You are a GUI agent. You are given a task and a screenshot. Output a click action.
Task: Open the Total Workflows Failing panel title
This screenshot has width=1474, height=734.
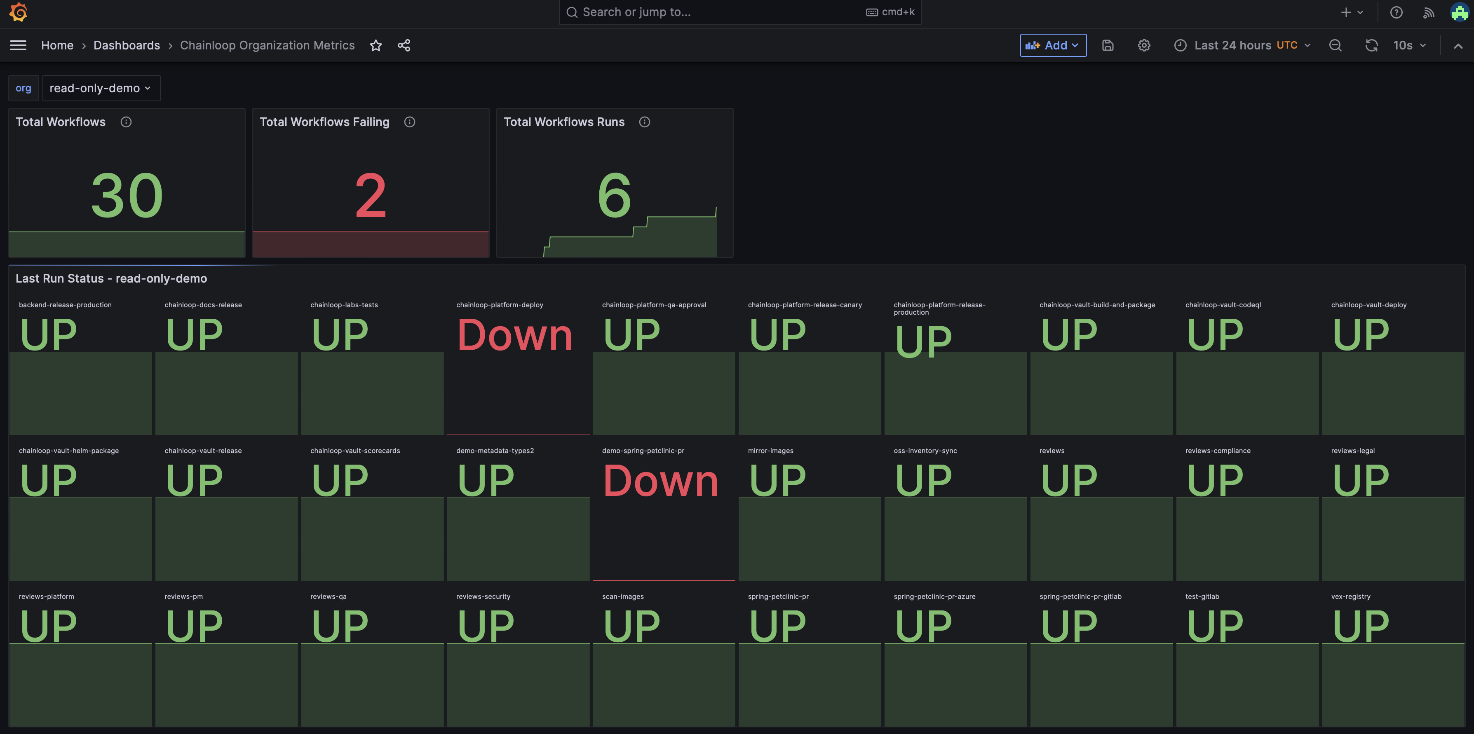[324, 122]
